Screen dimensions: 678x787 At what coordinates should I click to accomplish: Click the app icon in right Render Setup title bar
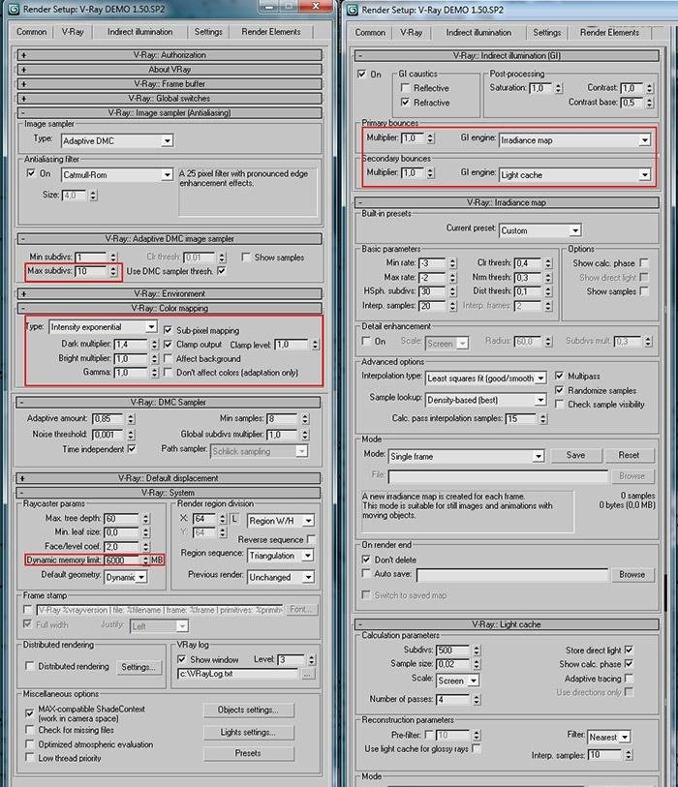pyautogui.click(x=353, y=10)
